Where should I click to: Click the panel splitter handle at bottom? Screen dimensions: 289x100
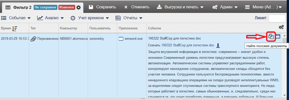143,98
